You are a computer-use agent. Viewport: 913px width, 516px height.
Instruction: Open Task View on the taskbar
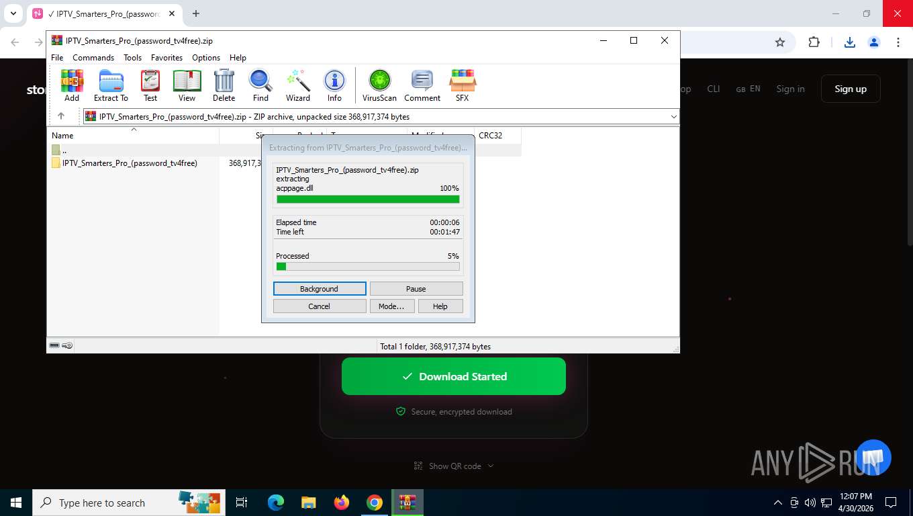point(242,503)
